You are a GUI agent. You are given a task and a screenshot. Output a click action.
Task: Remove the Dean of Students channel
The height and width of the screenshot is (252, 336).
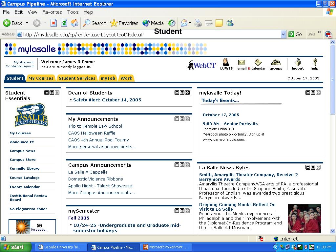coord(187,93)
